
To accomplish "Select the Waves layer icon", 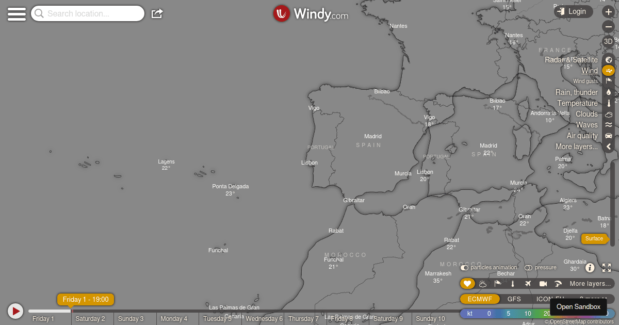I will (x=609, y=124).
